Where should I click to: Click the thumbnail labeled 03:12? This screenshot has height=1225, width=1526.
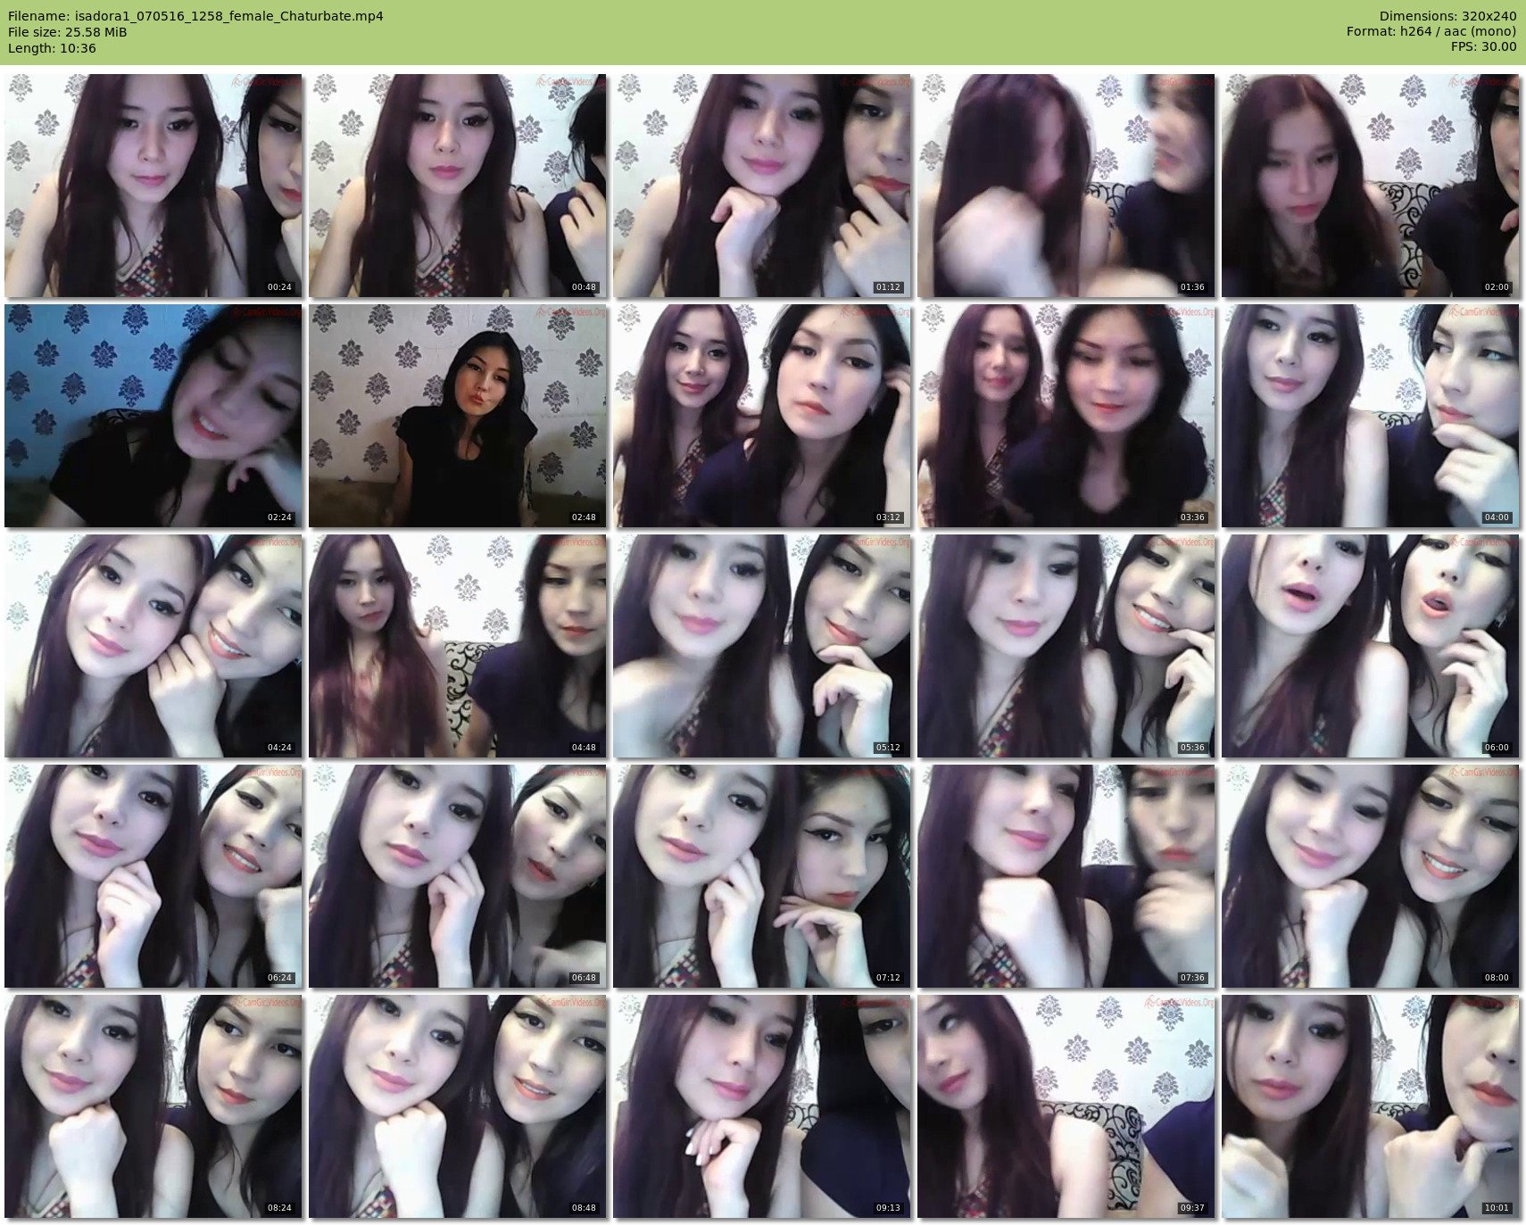(762, 416)
